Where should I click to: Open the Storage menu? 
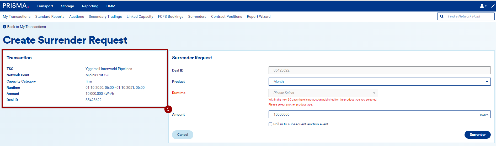point(67,6)
